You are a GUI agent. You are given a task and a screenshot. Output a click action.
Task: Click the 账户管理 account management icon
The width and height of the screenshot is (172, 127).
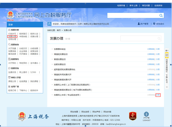139,24
